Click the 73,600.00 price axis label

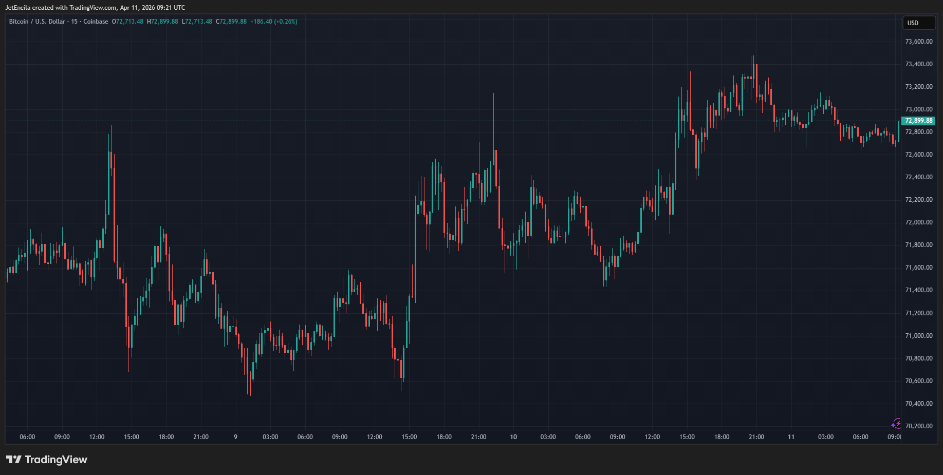tap(919, 42)
